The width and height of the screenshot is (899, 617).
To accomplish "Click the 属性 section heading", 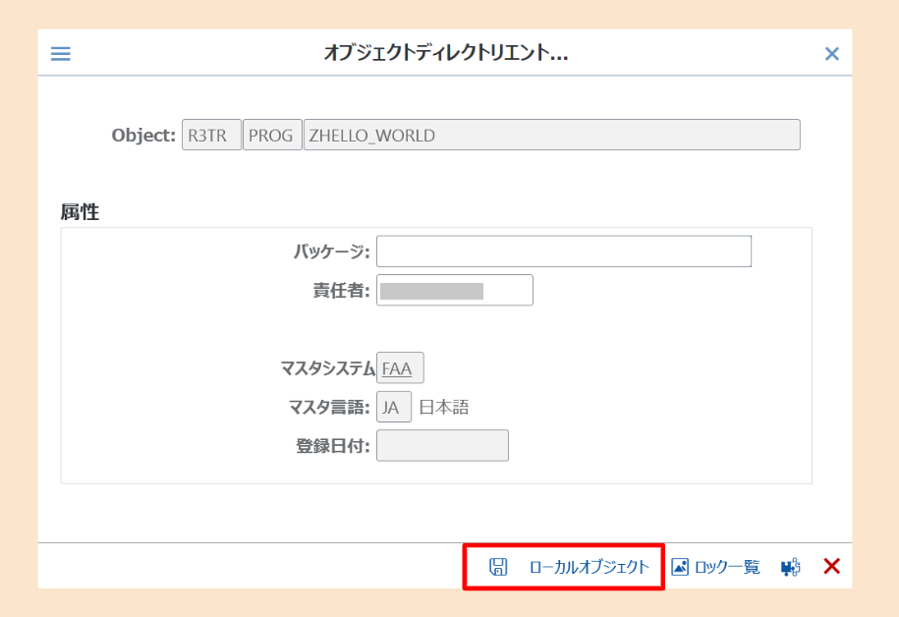I will tap(80, 212).
